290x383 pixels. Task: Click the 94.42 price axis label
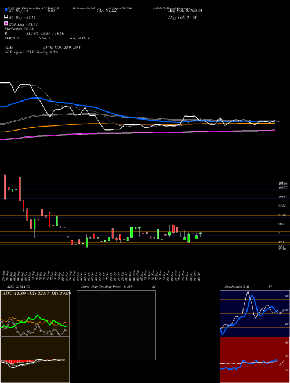click(x=282, y=215)
